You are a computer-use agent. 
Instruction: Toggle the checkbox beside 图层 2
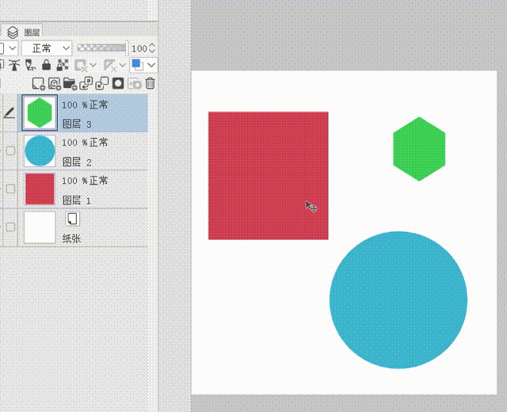[10, 151]
